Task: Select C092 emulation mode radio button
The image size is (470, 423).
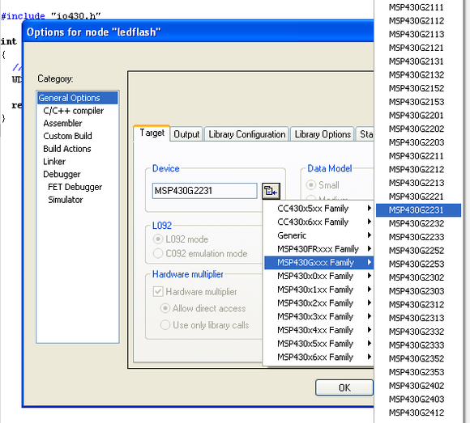Action: (200, 254)
